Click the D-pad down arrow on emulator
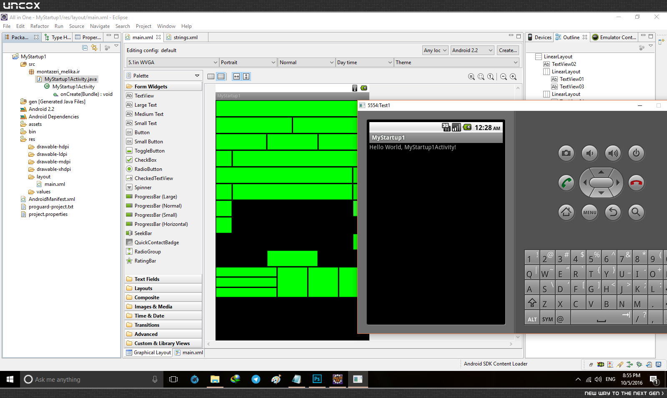The image size is (667, 398). coord(601,193)
